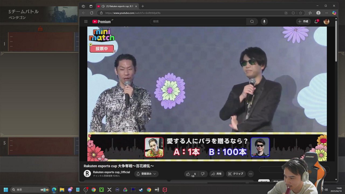Open the Rakuten esports cup_Official channel page
Image resolution: width=345 pixels, height=194 pixels.
tap(112, 172)
